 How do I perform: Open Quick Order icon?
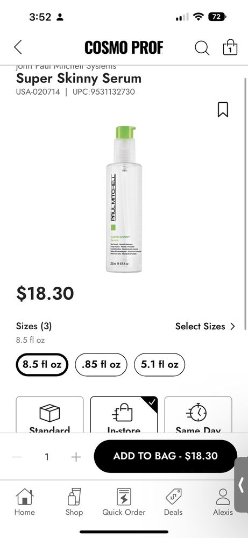tap(124, 502)
